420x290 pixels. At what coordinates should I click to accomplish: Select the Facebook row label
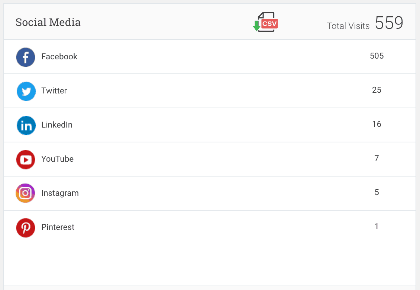tap(59, 57)
